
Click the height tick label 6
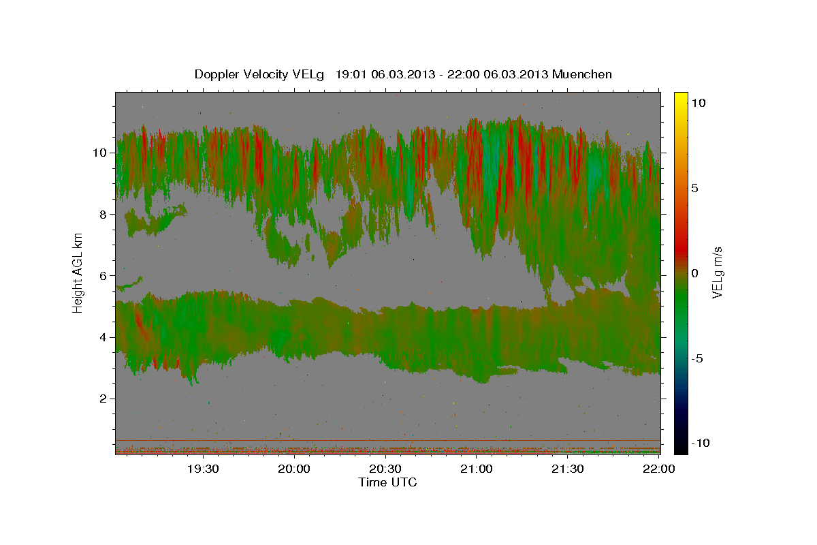click(x=105, y=275)
